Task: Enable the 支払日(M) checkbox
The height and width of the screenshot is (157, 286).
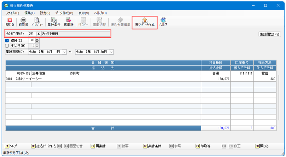Action: pos(7,46)
